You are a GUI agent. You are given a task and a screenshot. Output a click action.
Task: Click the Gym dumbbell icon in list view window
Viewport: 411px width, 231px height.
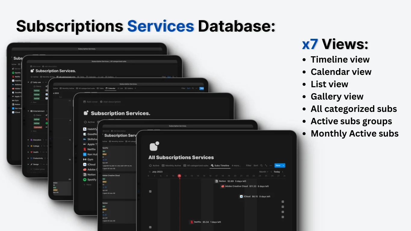click(x=85, y=159)
